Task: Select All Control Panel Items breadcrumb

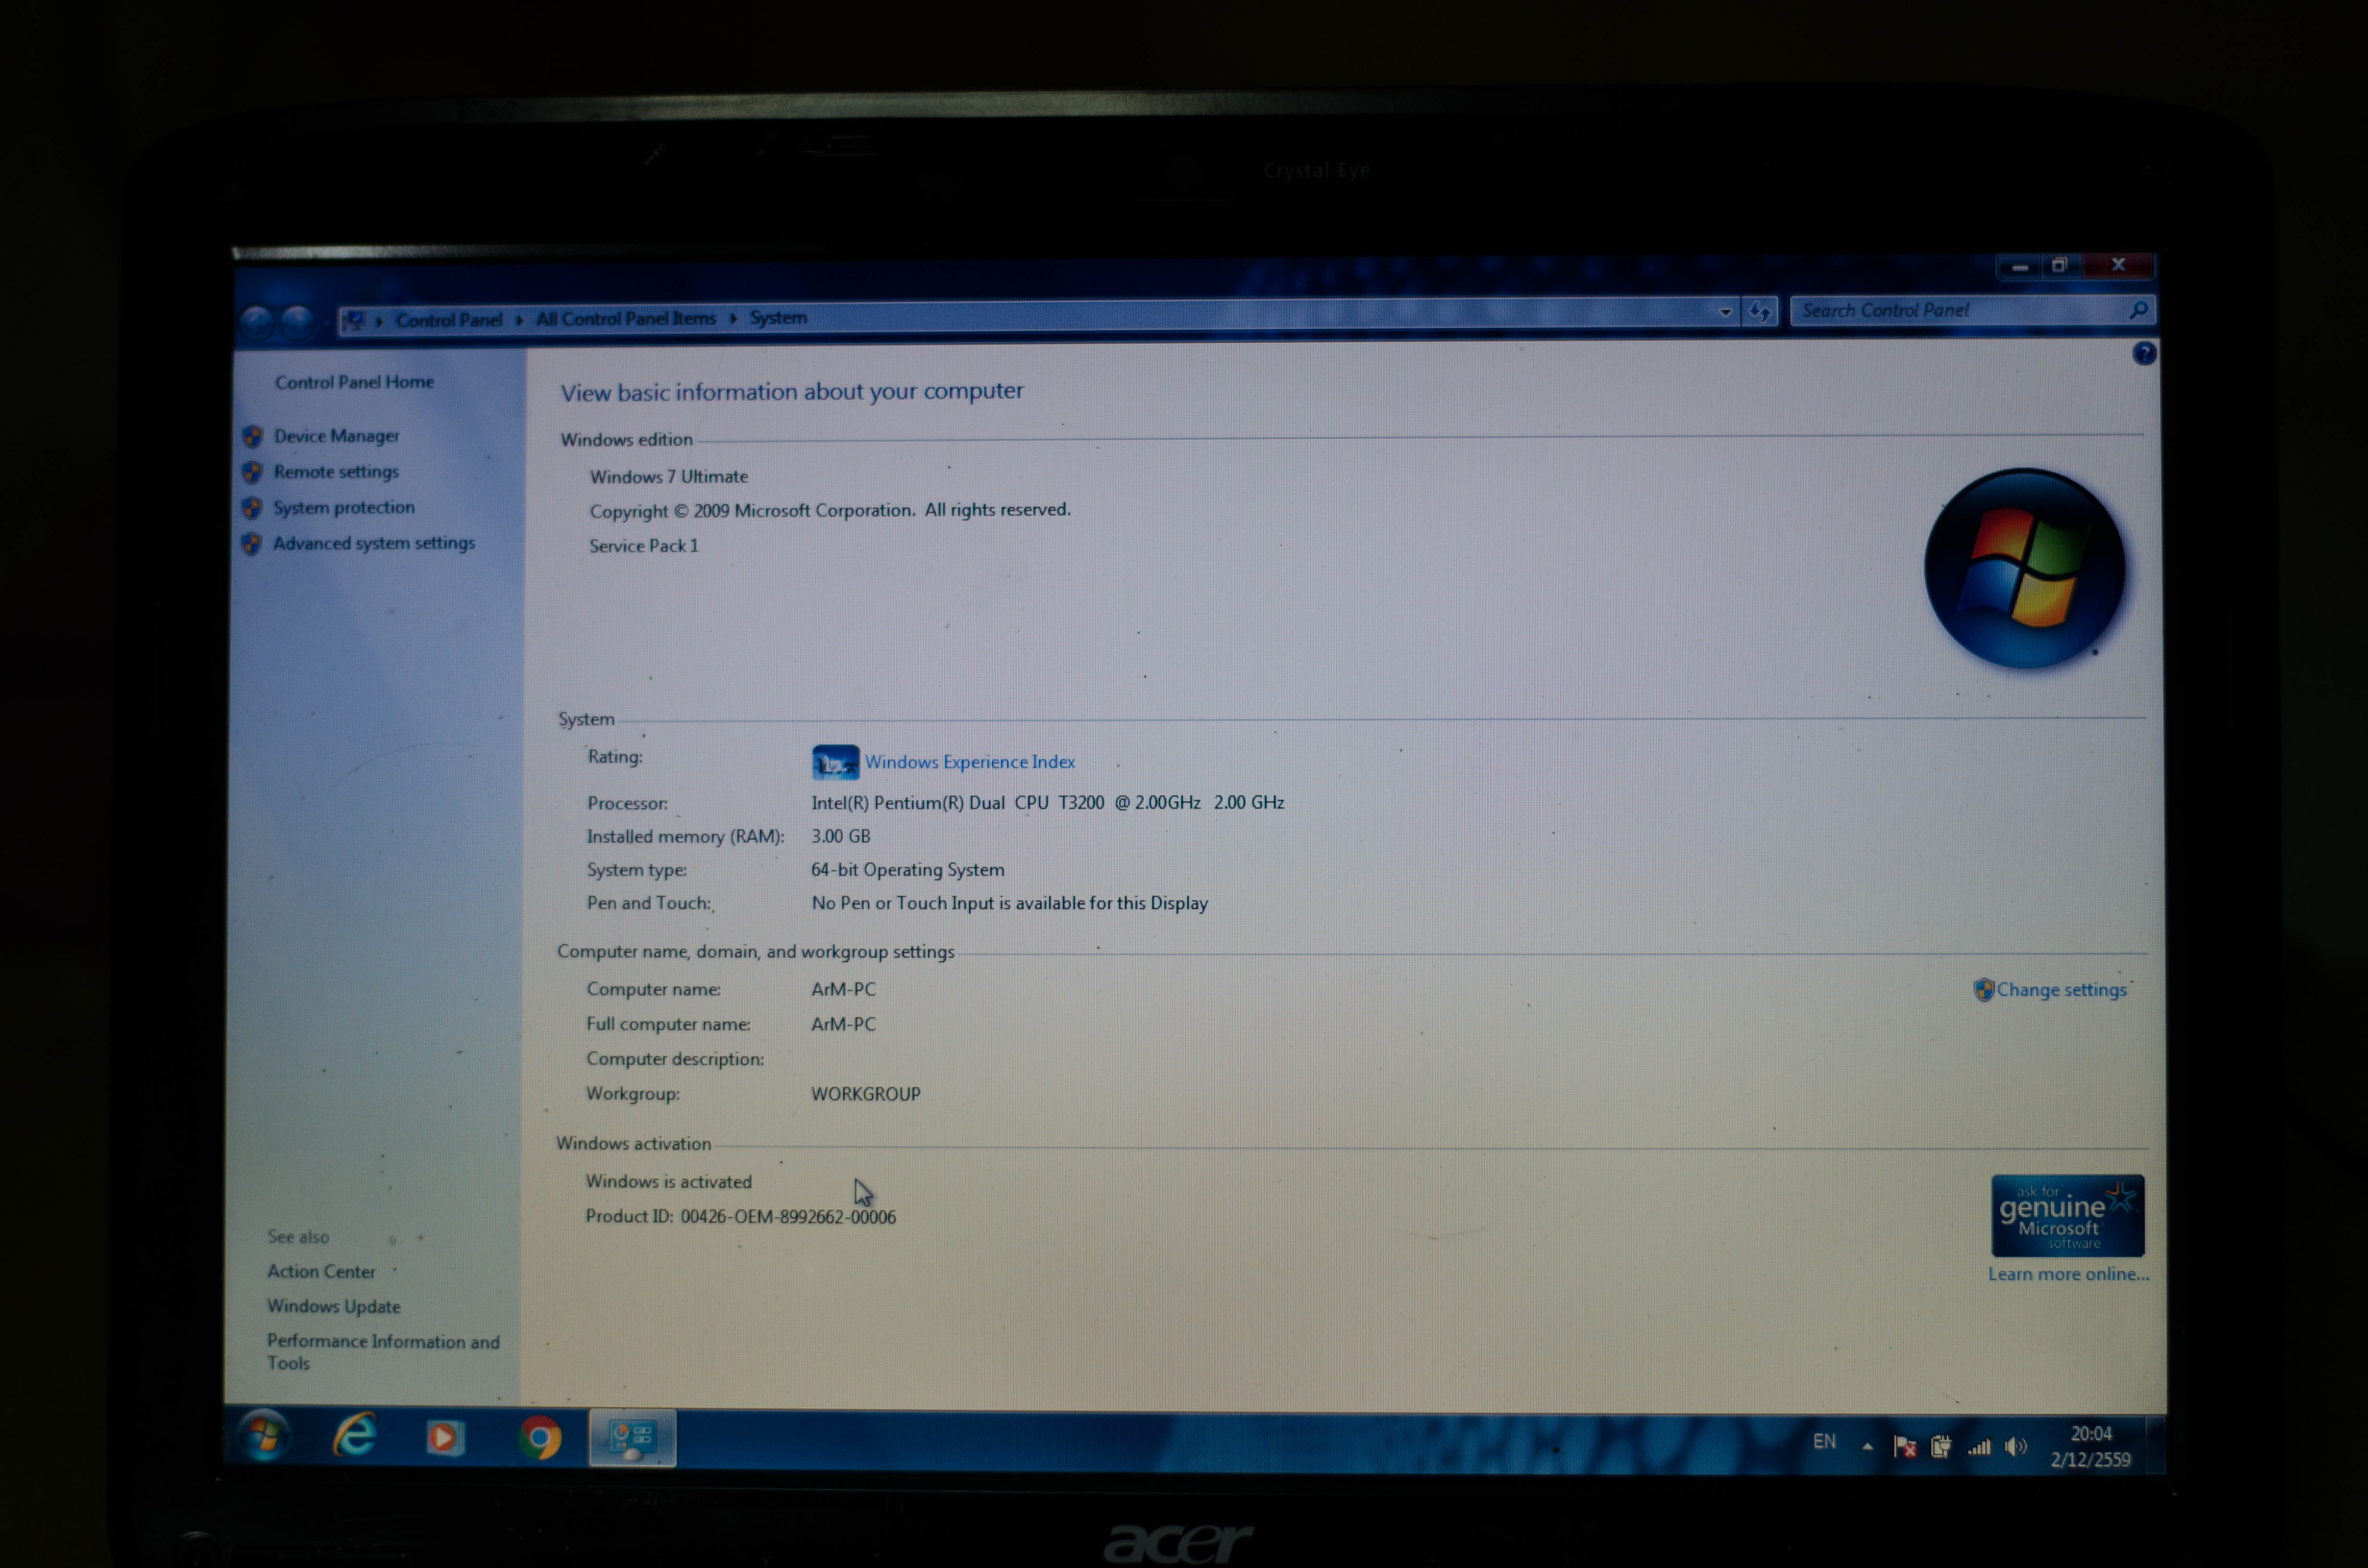Action: click(626, 319)
